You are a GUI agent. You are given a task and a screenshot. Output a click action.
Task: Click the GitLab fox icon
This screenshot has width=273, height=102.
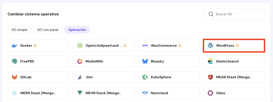[x=14, y=77]
